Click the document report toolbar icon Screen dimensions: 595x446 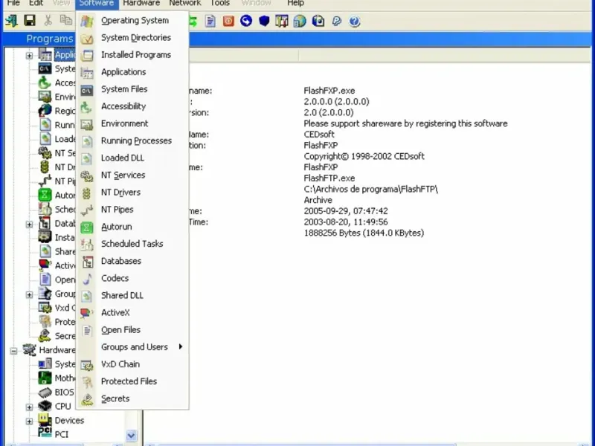click(x=210, y=22)
